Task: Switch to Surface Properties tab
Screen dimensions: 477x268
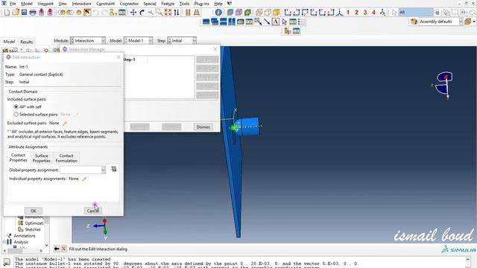Action: [42, 158]
